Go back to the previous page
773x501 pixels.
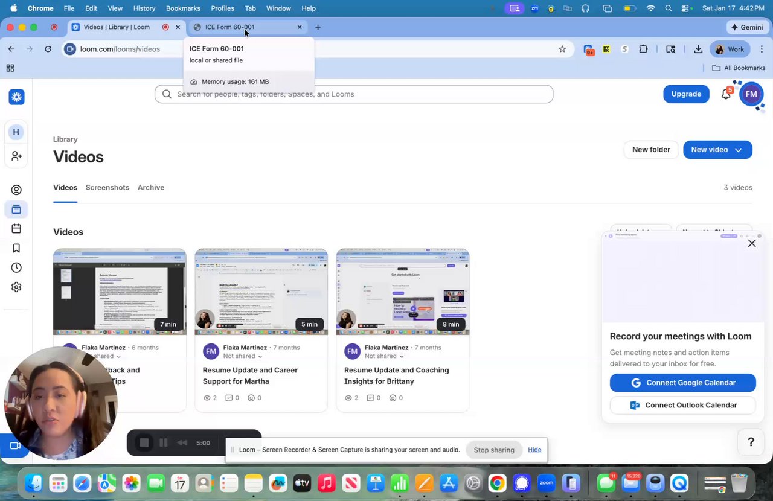click(x=11, y=49)
